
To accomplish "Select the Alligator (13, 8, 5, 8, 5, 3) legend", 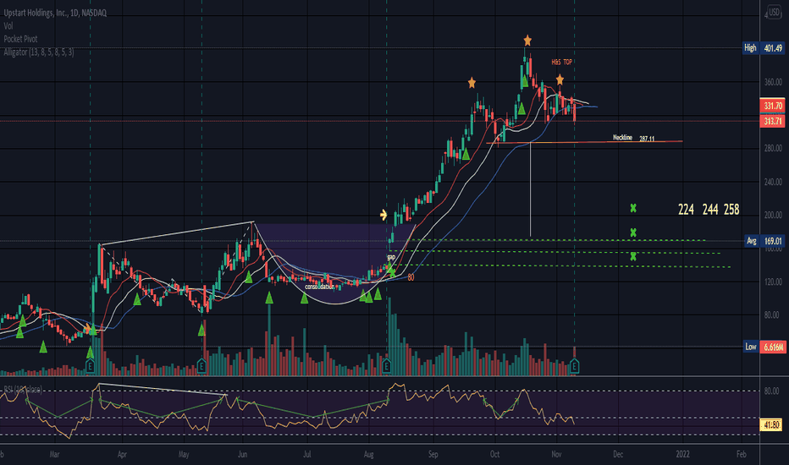I will click(x=39, y=52).
